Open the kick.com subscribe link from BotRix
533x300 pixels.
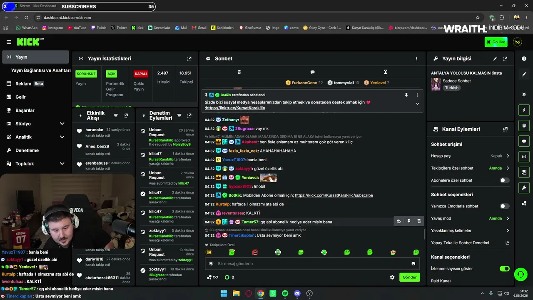coord(334,195)
